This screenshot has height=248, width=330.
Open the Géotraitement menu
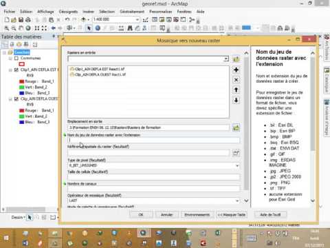(x=132, y=12)
